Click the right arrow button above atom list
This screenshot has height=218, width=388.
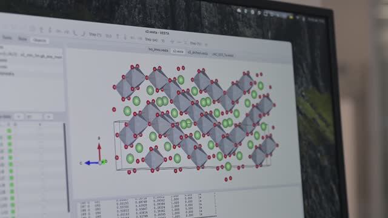coord(48,117)
